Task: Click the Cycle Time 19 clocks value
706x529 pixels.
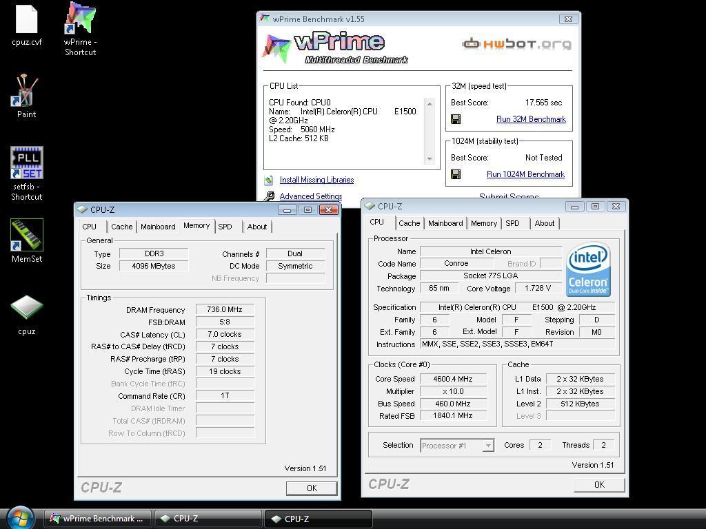Action: coord(225,371)
